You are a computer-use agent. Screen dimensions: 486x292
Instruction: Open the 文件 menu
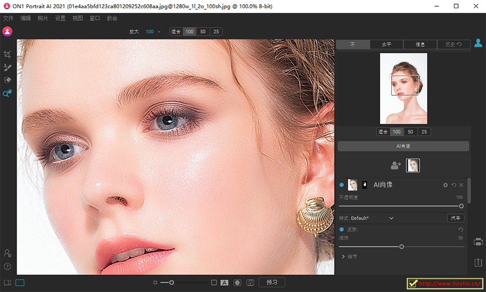point(8,18)
